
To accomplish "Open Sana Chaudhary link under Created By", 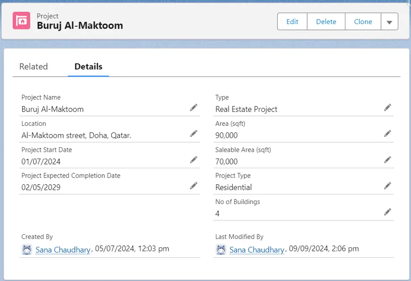I will coord(63,250).
